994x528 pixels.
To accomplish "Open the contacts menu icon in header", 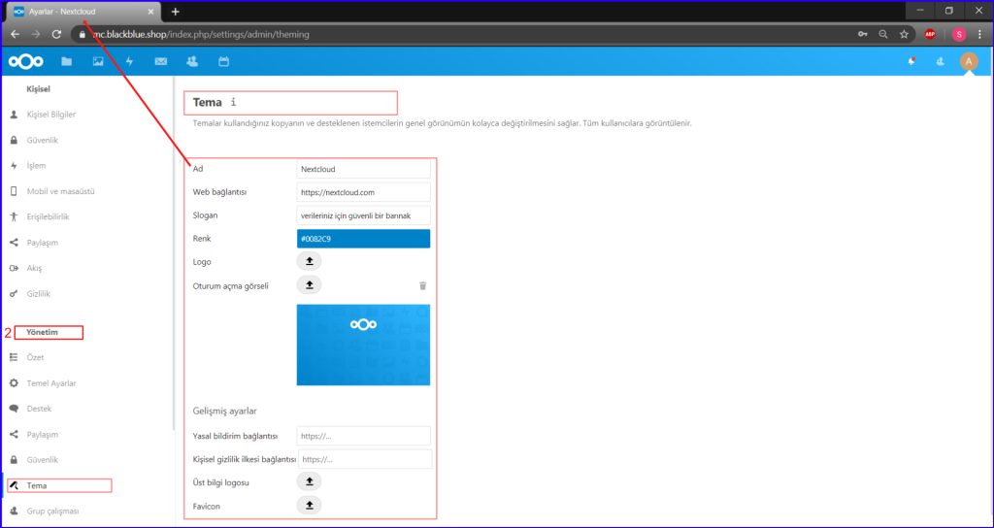I will click(940, 61).
